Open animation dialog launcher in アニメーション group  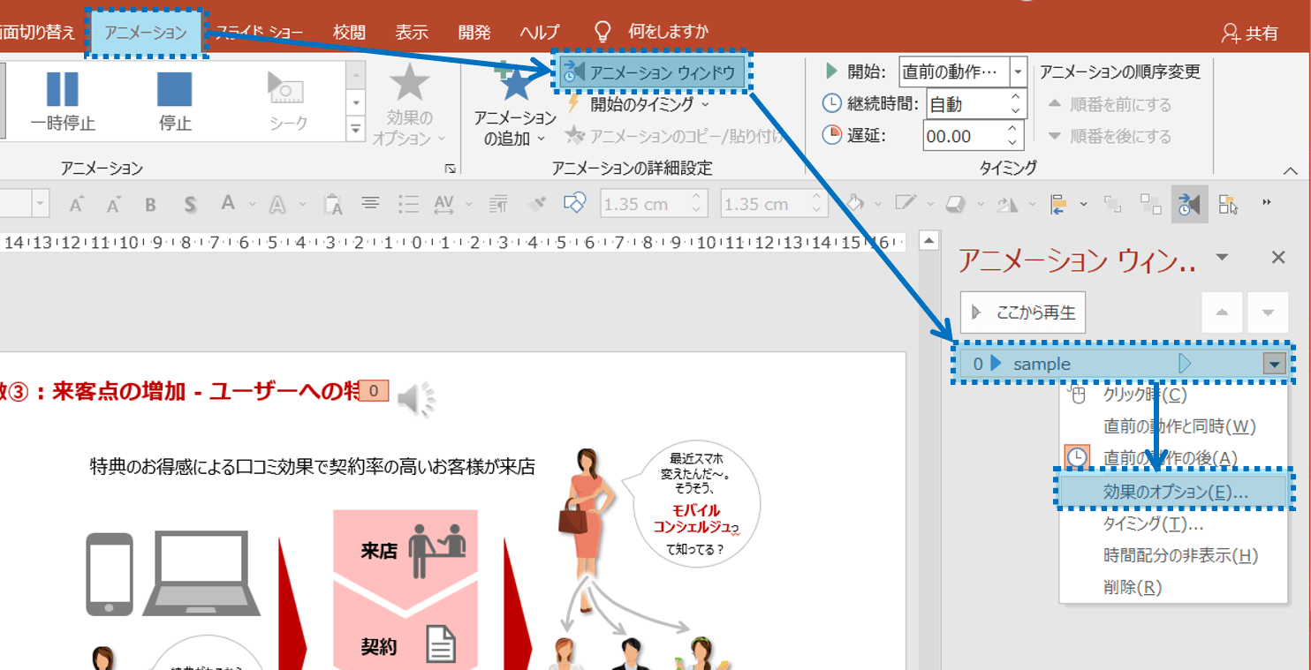(450, 168)
